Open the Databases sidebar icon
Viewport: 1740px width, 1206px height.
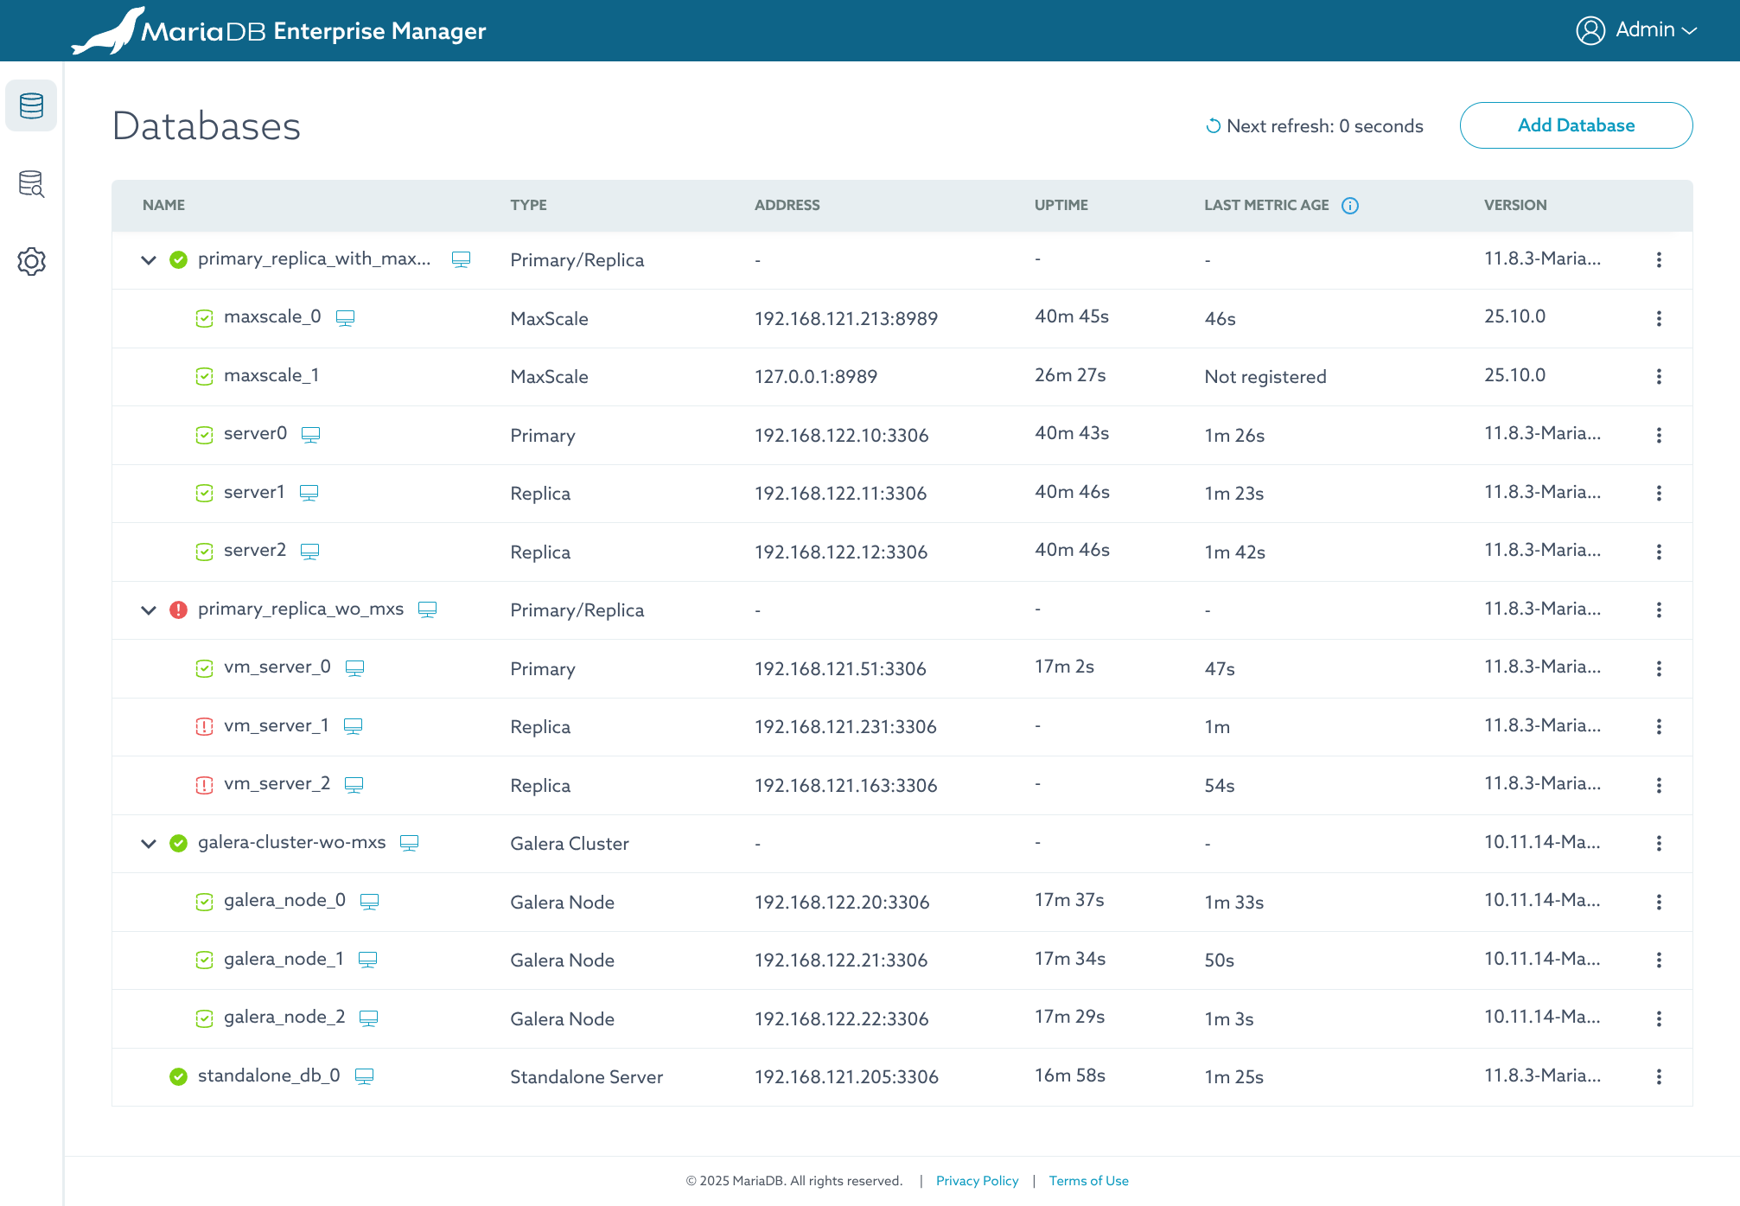coord(31,105)
